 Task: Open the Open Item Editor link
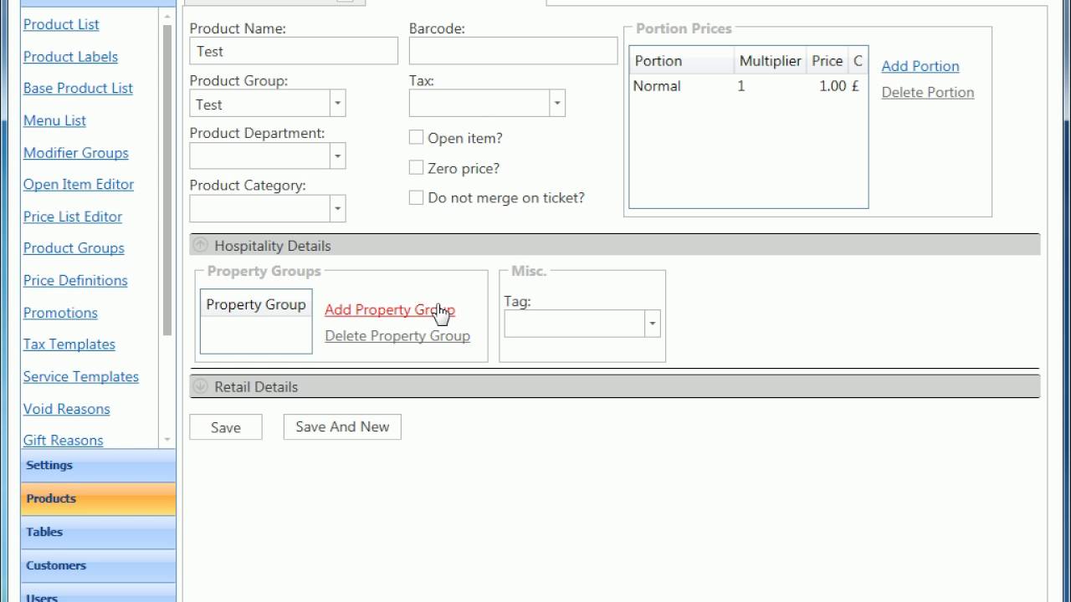(79, 184)
